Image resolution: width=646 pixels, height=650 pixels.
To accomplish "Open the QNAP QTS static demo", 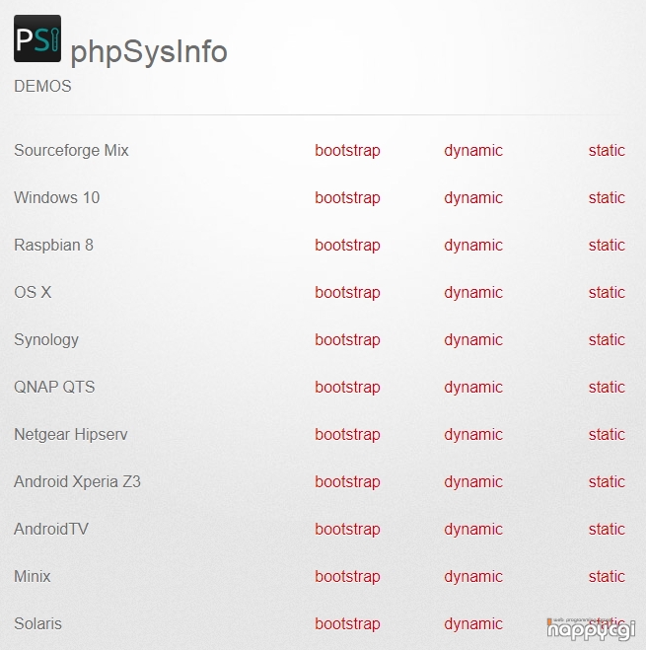I will [x=607, y=388].
